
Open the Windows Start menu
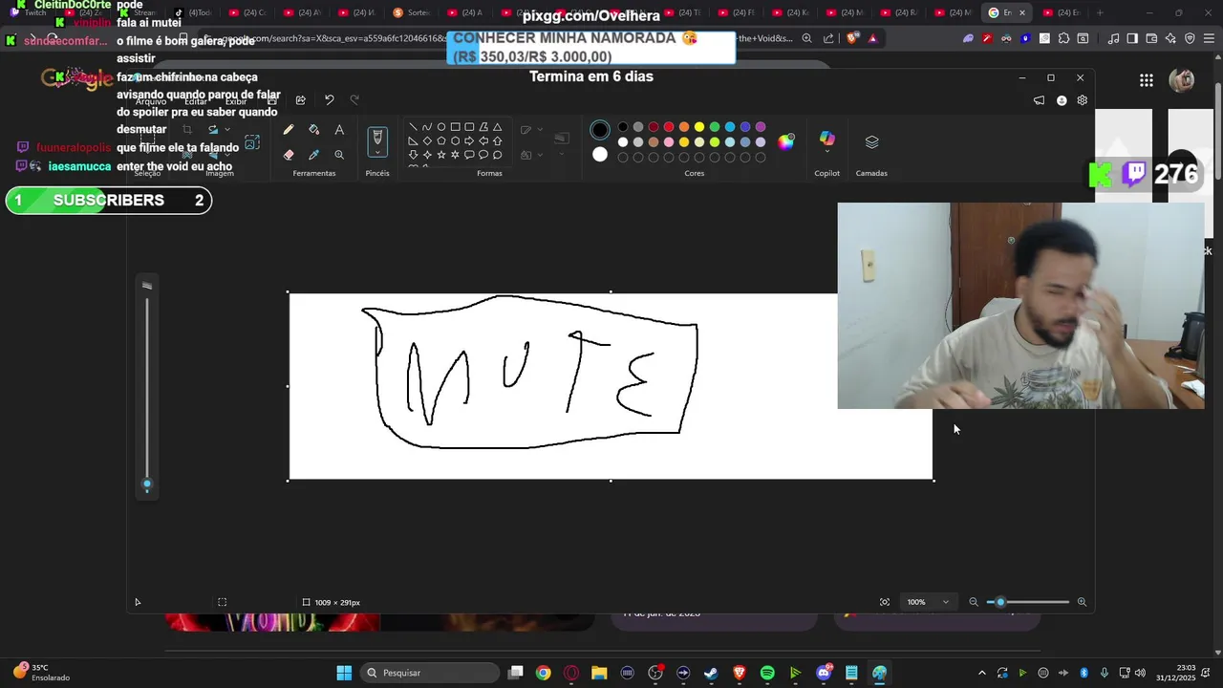344,673
